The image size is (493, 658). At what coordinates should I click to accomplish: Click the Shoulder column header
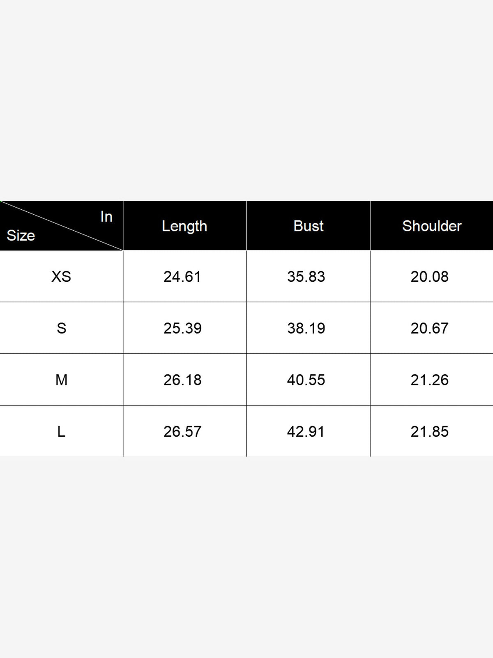(432, 226)
